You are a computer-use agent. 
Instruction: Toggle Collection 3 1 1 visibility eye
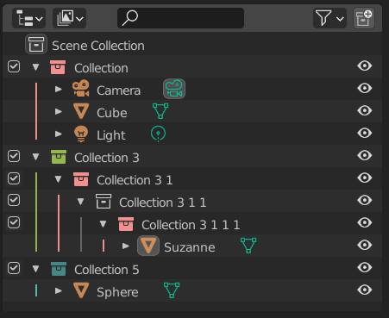pos(365,200)
